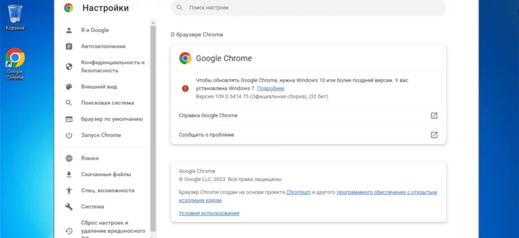519x238 pixels.
Task: Click the Chrome logo beside Настройки
Action: pos(69,8)
